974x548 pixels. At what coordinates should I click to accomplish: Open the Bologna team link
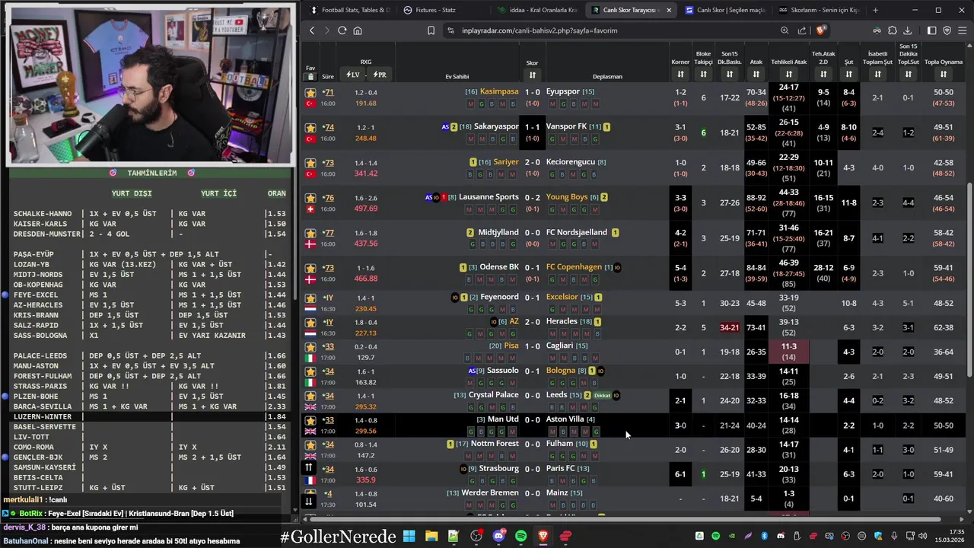point(560,371)
